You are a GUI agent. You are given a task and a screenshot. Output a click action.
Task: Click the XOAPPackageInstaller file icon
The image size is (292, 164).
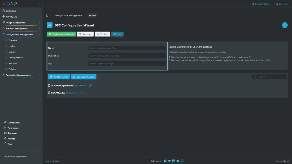pyautogui.click(x=49, y=85)
